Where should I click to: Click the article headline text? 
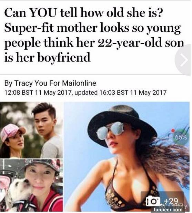click(94, 35)
